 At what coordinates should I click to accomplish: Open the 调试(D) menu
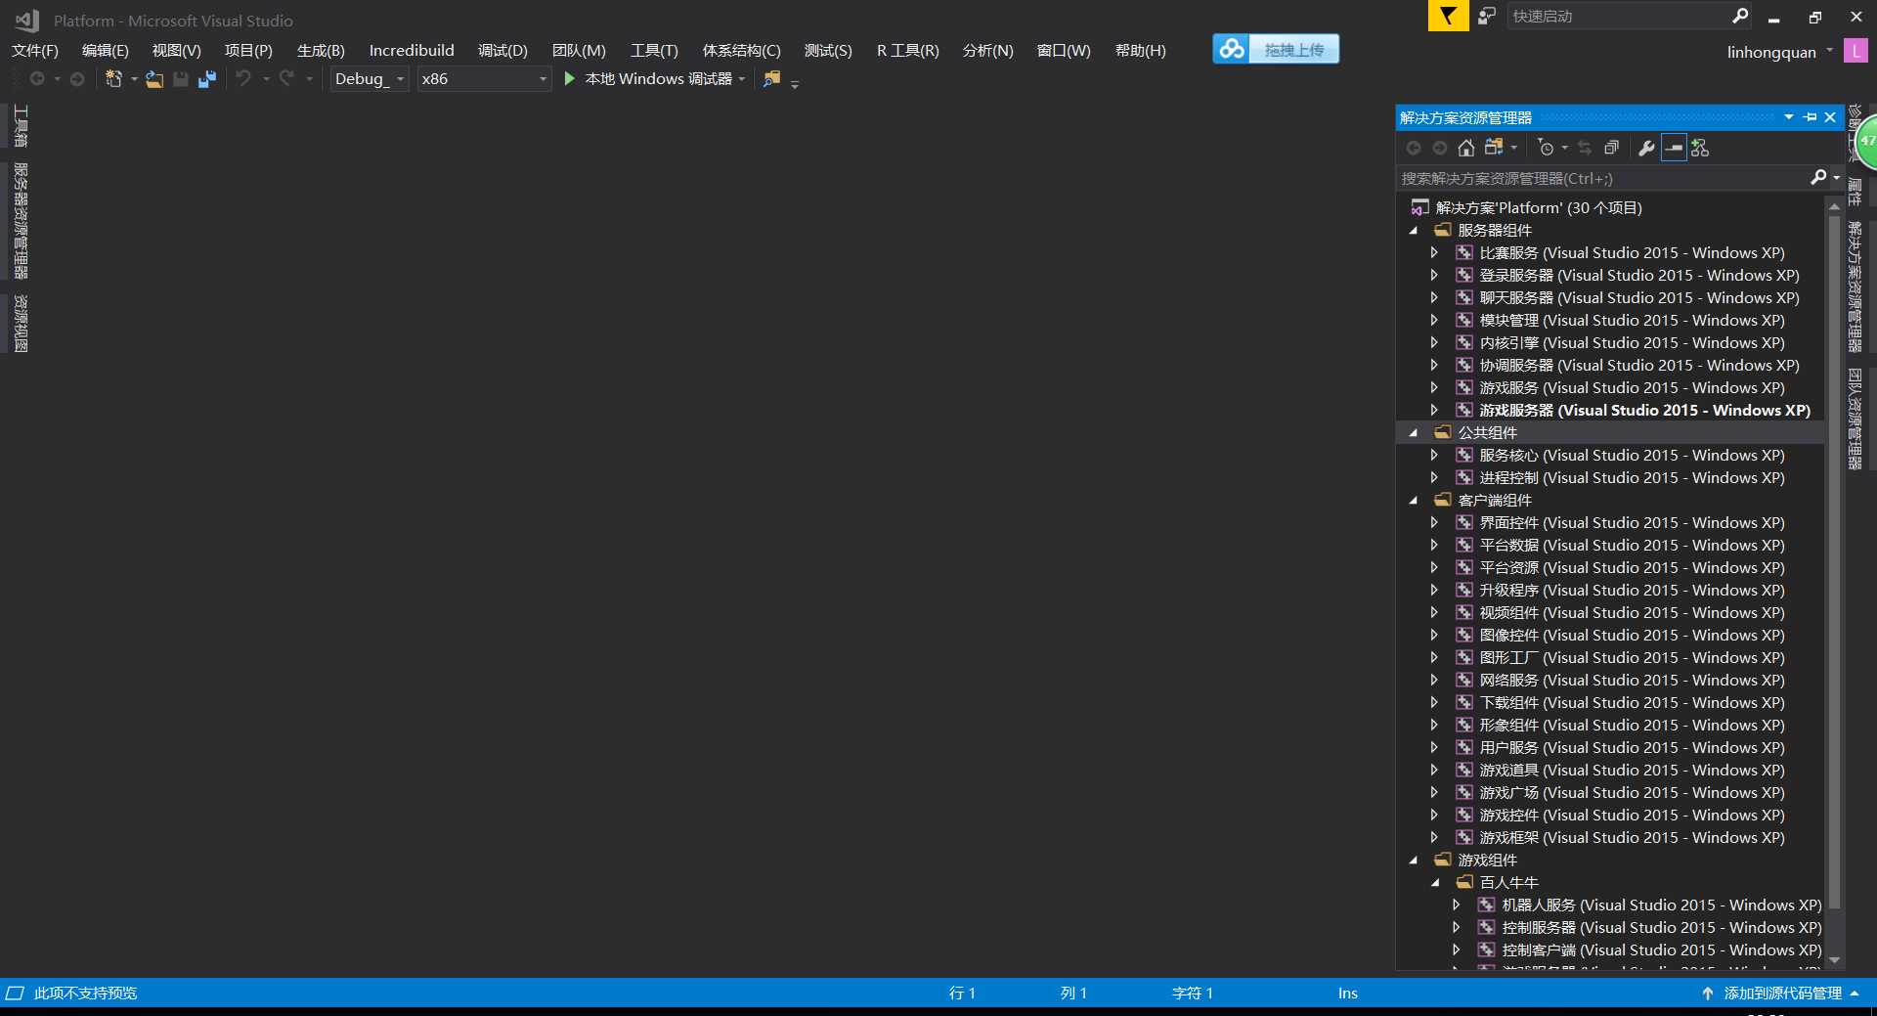tap(502, 51)
